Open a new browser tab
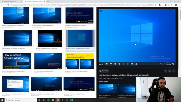The image size is (181, 102). click(48, 2)
